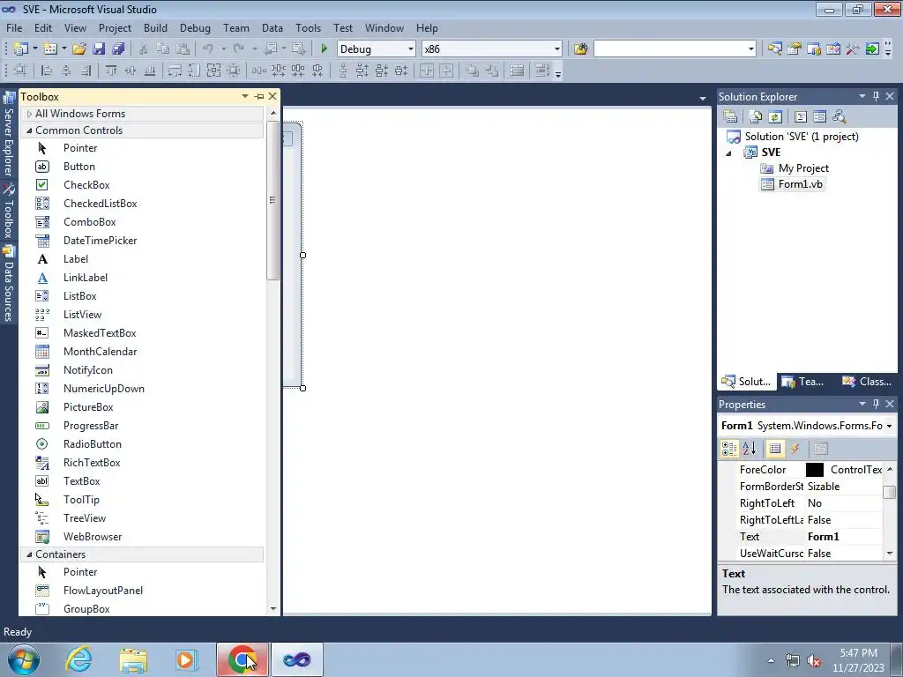The width and height of the screenshot is (903, 677).
Task: Open the Debug menu
Action: click(195, 27)
